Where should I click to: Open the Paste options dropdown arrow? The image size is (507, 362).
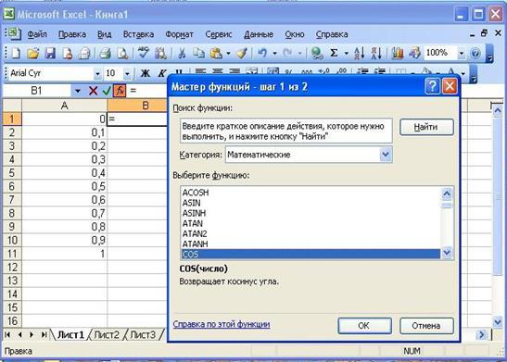tap(228, 54)
